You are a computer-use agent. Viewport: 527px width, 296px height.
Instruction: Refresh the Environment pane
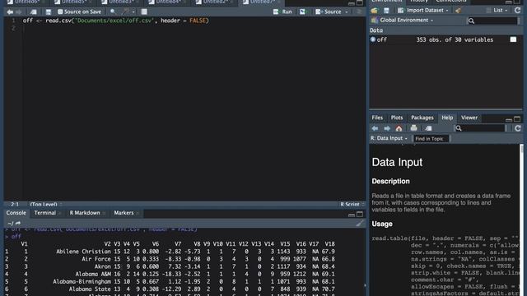[x=517, y=11]
